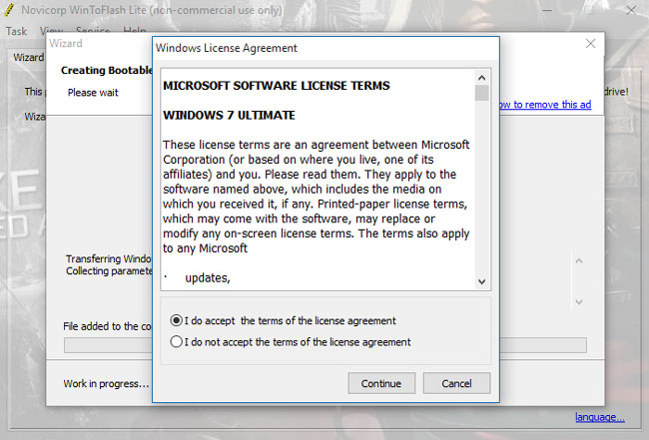Click the Continue button
649x440 pixels.
point(381,383)
